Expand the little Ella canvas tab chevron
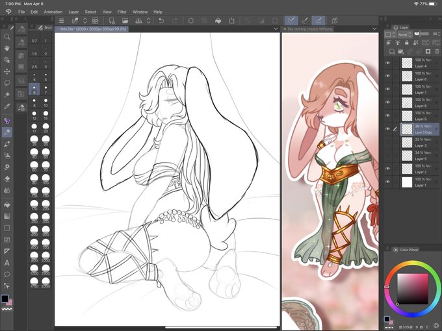Image resolution: width=442 pixels, height=331 pixels. pos(276,29)
